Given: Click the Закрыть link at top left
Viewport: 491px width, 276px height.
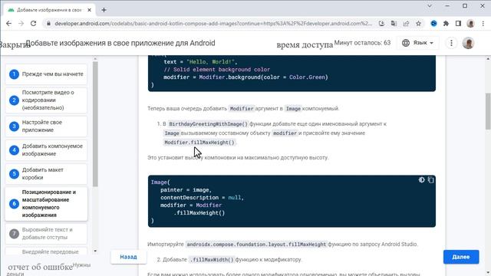Looking at the screenshot, I should click(15, 44).
